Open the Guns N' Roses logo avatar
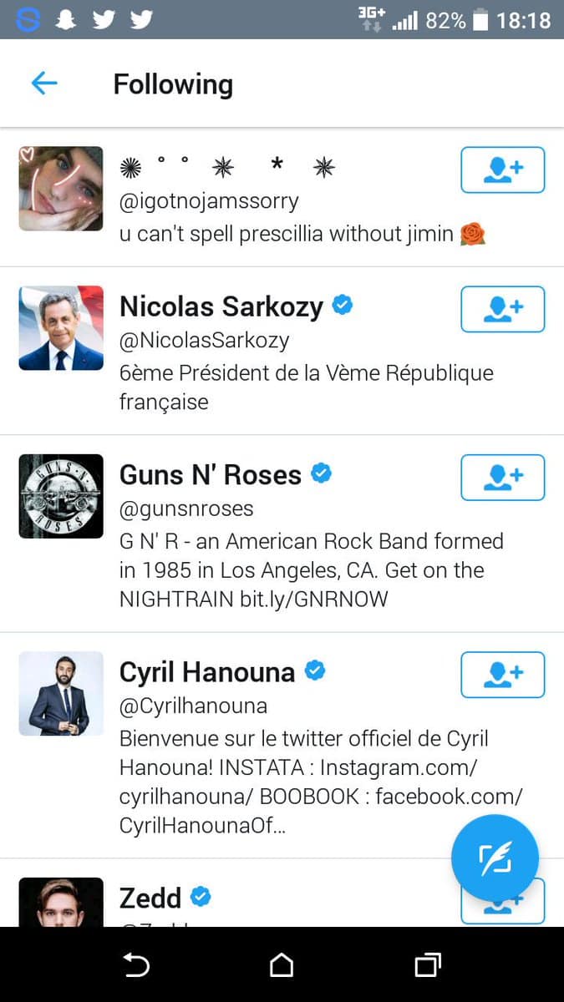This screenshot has width=564, height=1002. click(x=61, y=496)
